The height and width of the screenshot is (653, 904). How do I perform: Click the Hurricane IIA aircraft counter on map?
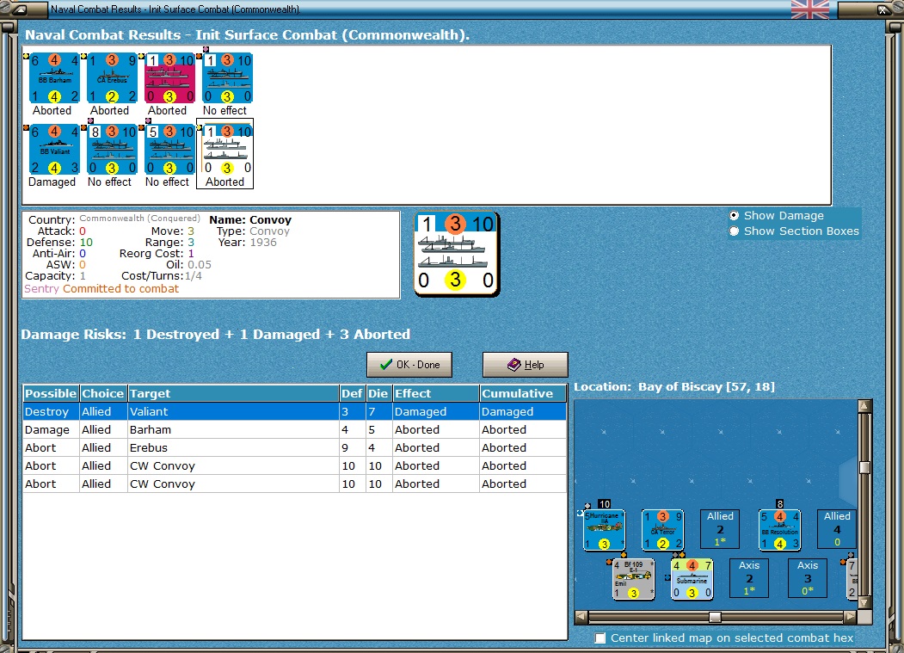click(x=604, y=530)
